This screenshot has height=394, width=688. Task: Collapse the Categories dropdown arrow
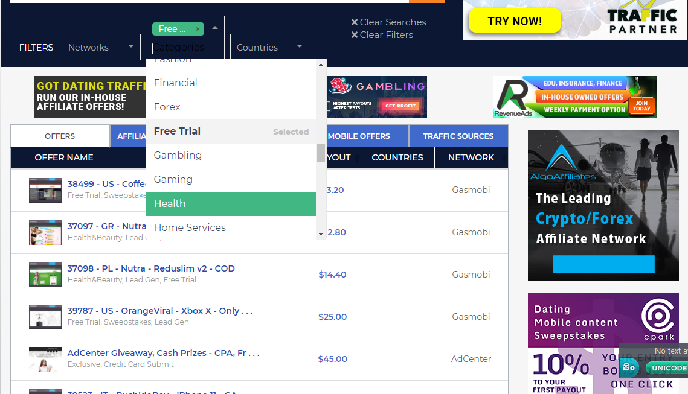click(215, 28)
